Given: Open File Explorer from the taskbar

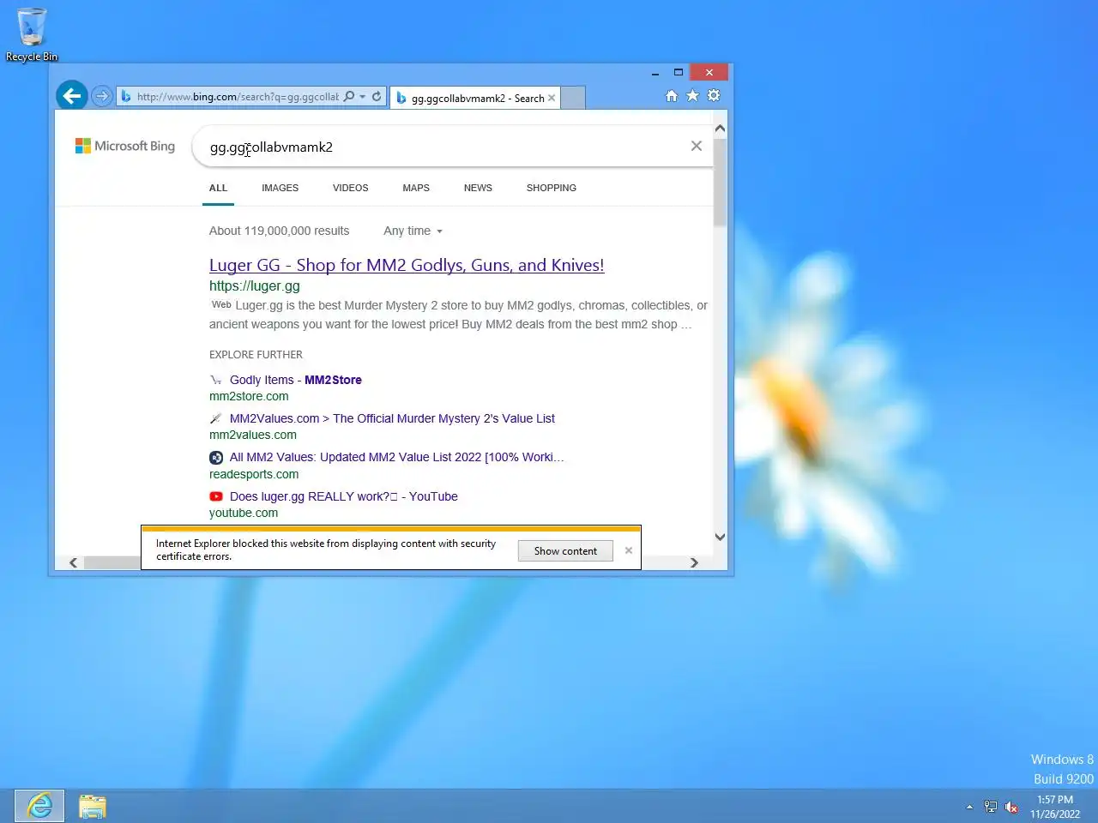Looking at the screenshot, I should [92, 806].
